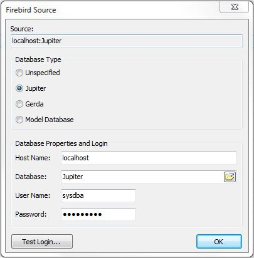This screenshot has height=258, width=254.
Task: Click the Database Type group heading
Action: 38,59
